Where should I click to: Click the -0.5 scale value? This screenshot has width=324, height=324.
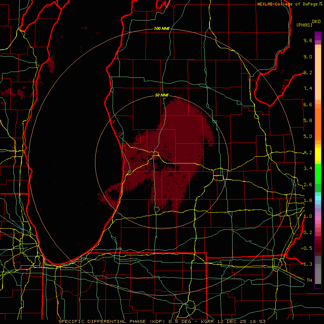point(306,248)
